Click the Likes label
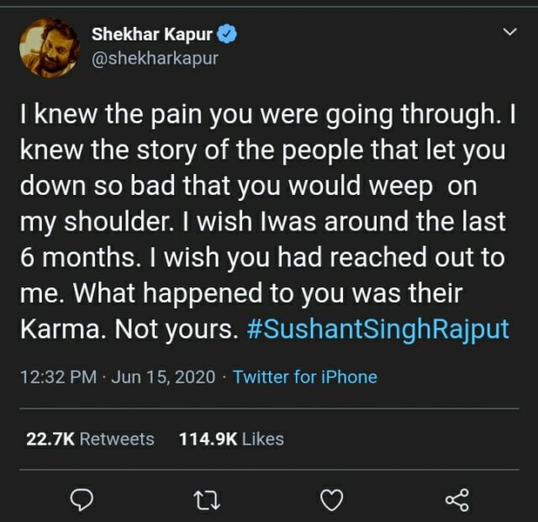This screenshot has width=538, height=522. point(262,439)
